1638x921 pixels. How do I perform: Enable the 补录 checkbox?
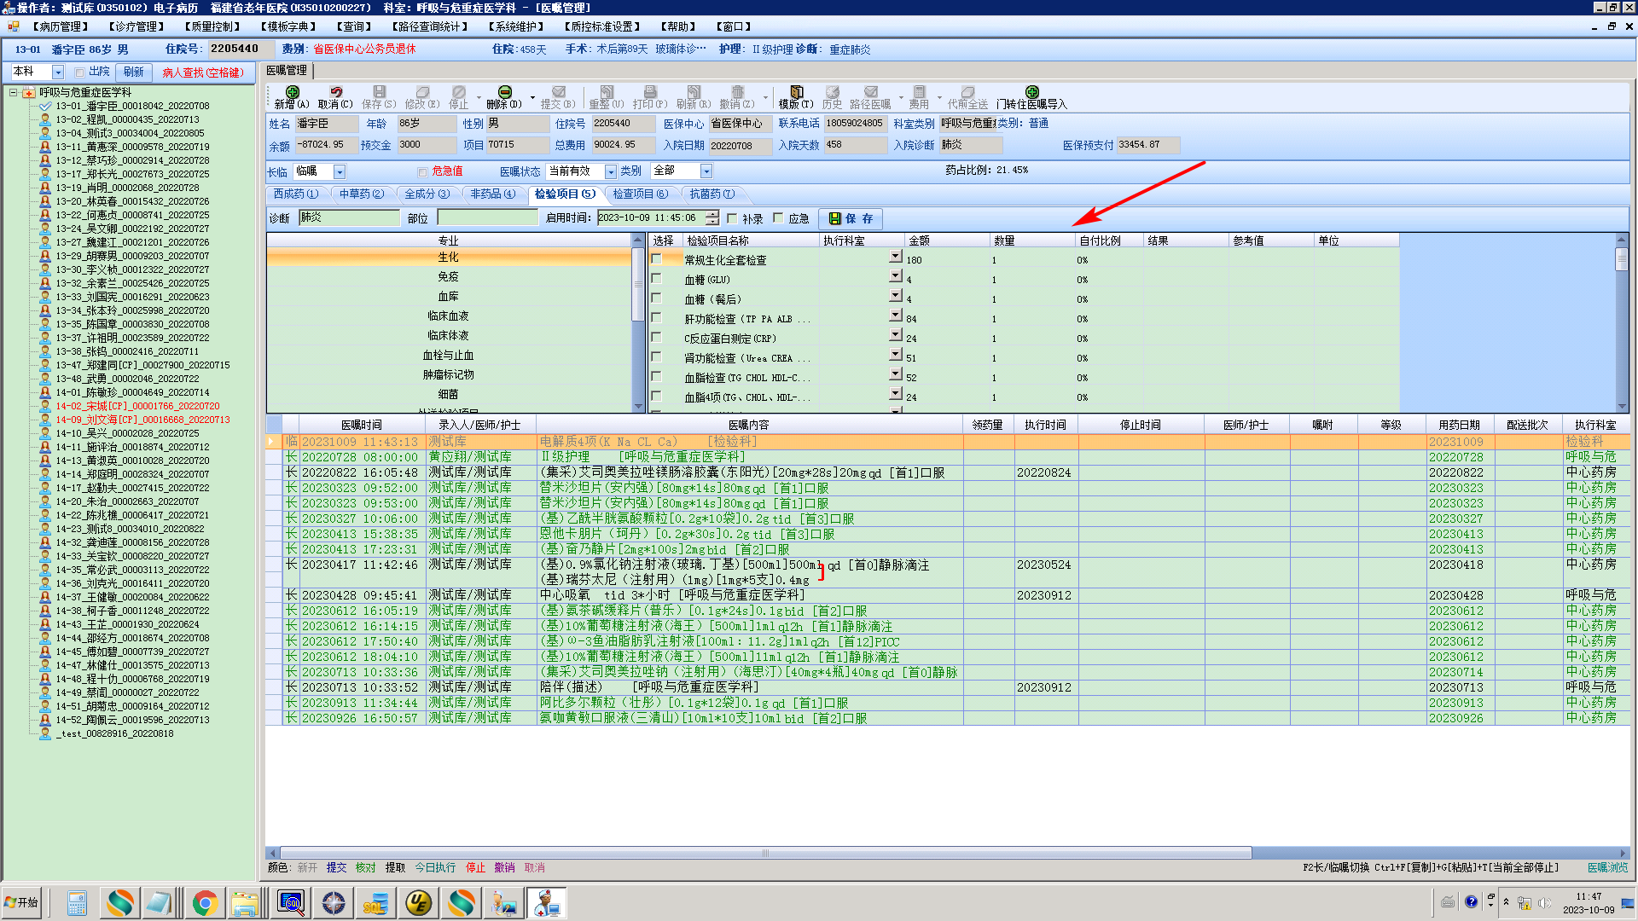pos(732,218)
